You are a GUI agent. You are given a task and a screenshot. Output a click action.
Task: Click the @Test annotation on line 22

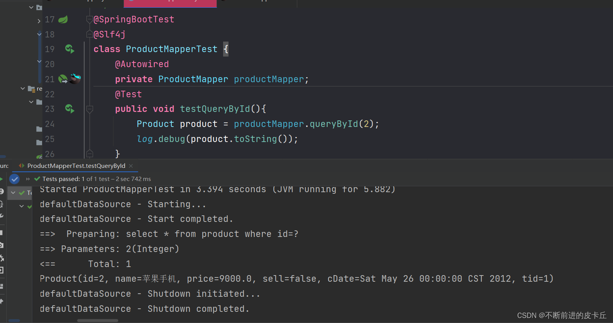click(129, 94)
